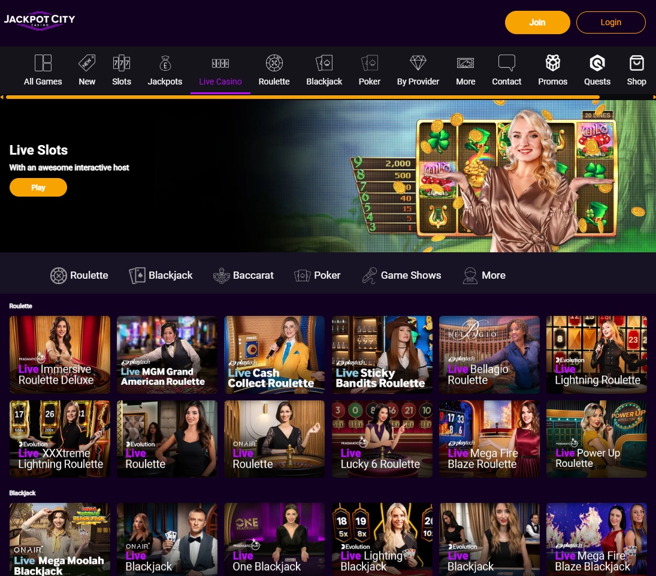The height and width of the screenshot is (576, 656).
Task: Expand the More category below the banner
Action: 470,275
